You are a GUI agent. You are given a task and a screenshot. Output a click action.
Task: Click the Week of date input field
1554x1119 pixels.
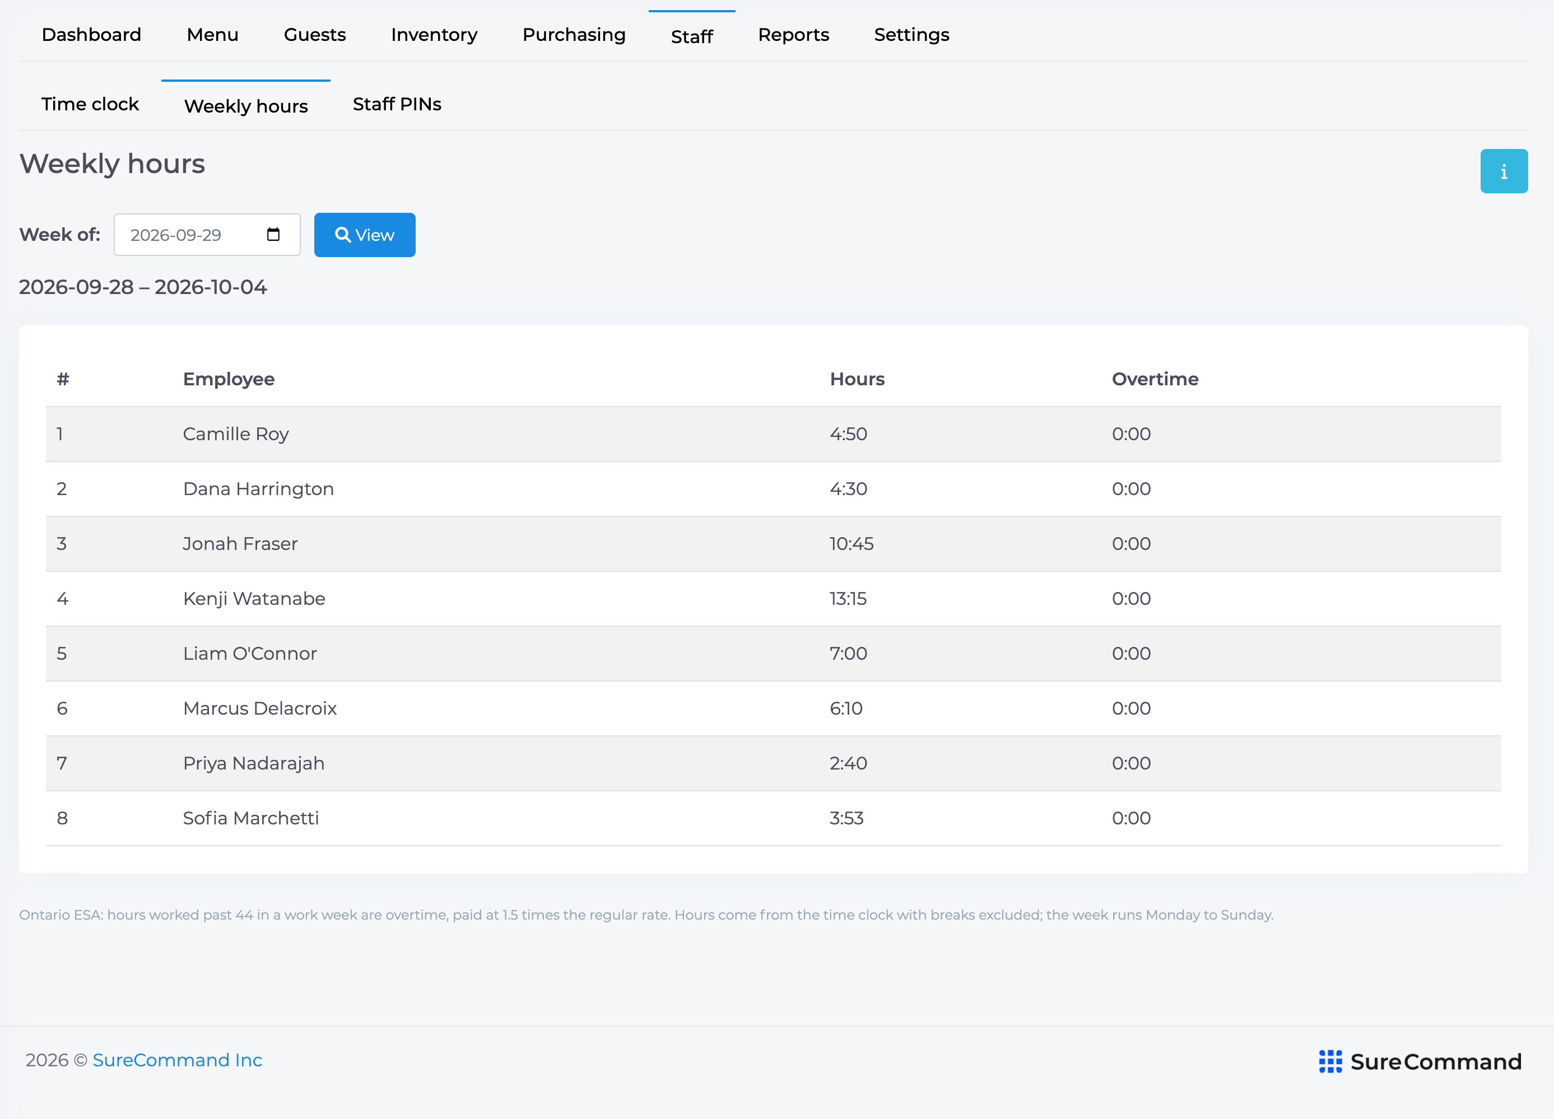207,235
